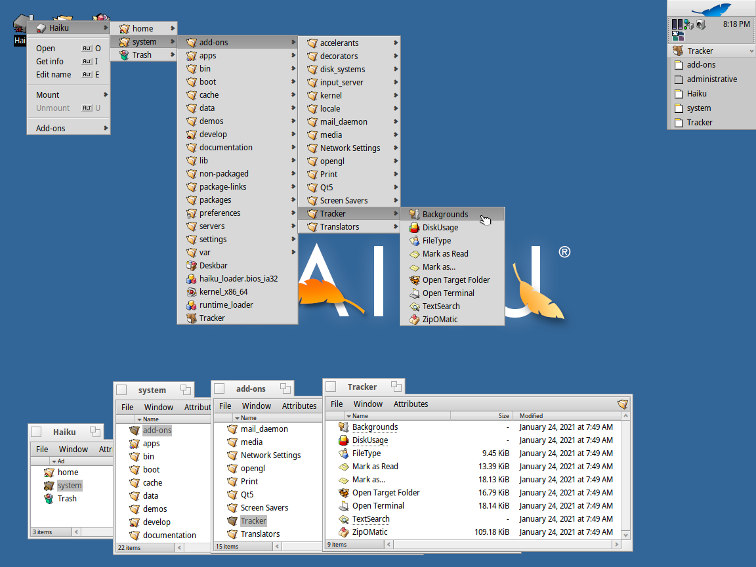Viewport: 756px width, 567px height.
Task: Click the Deskbar icon in system submenu
Action: (192, 265)
